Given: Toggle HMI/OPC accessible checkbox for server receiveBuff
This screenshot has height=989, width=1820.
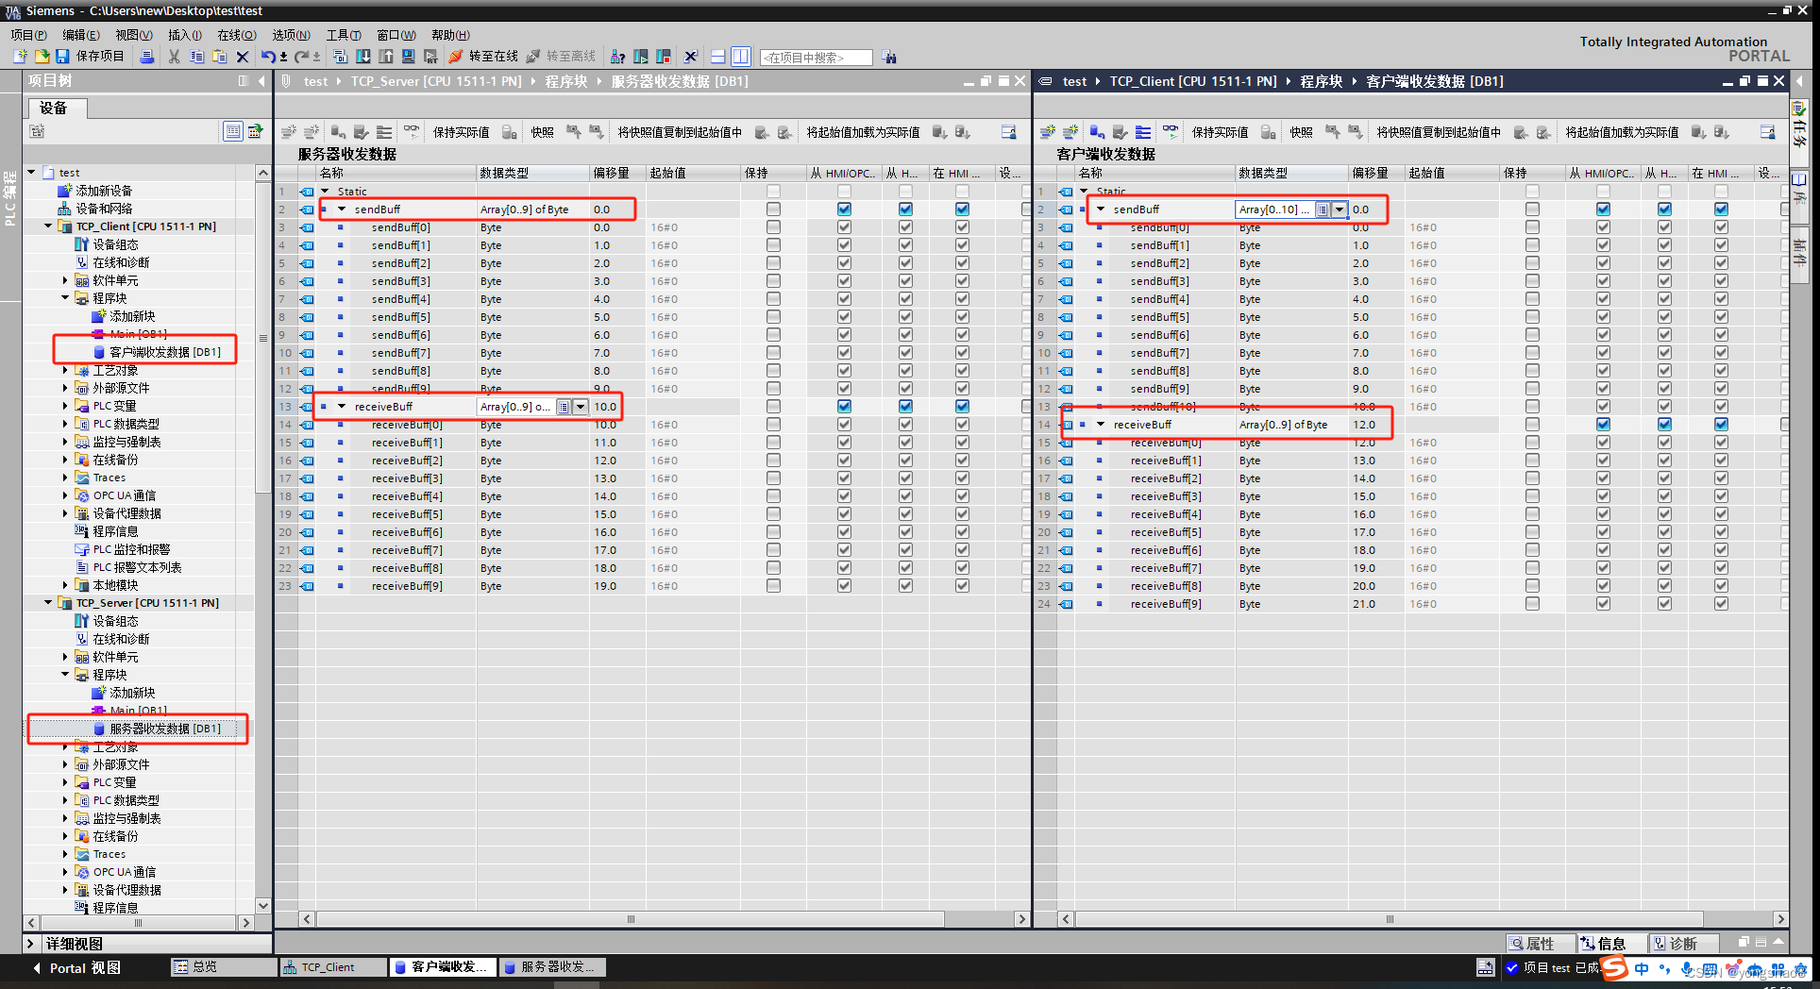Looking at the screenshot, I should pyautogui.click(x=844, y=407).
